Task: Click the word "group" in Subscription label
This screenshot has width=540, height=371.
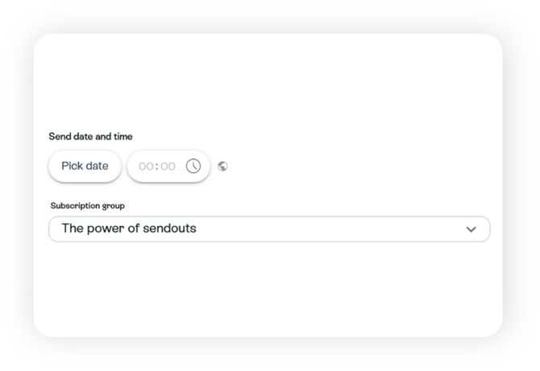Action: tap(114, 206)
